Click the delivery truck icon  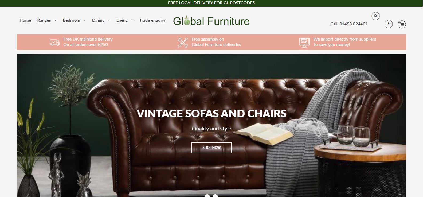pyautogui.click(x=55, y=42)
